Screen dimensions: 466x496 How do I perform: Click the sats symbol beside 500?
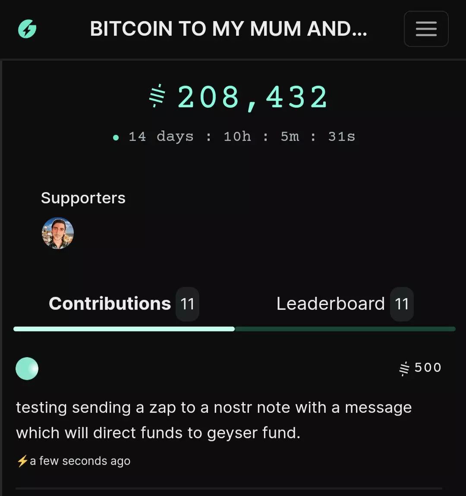404,368
